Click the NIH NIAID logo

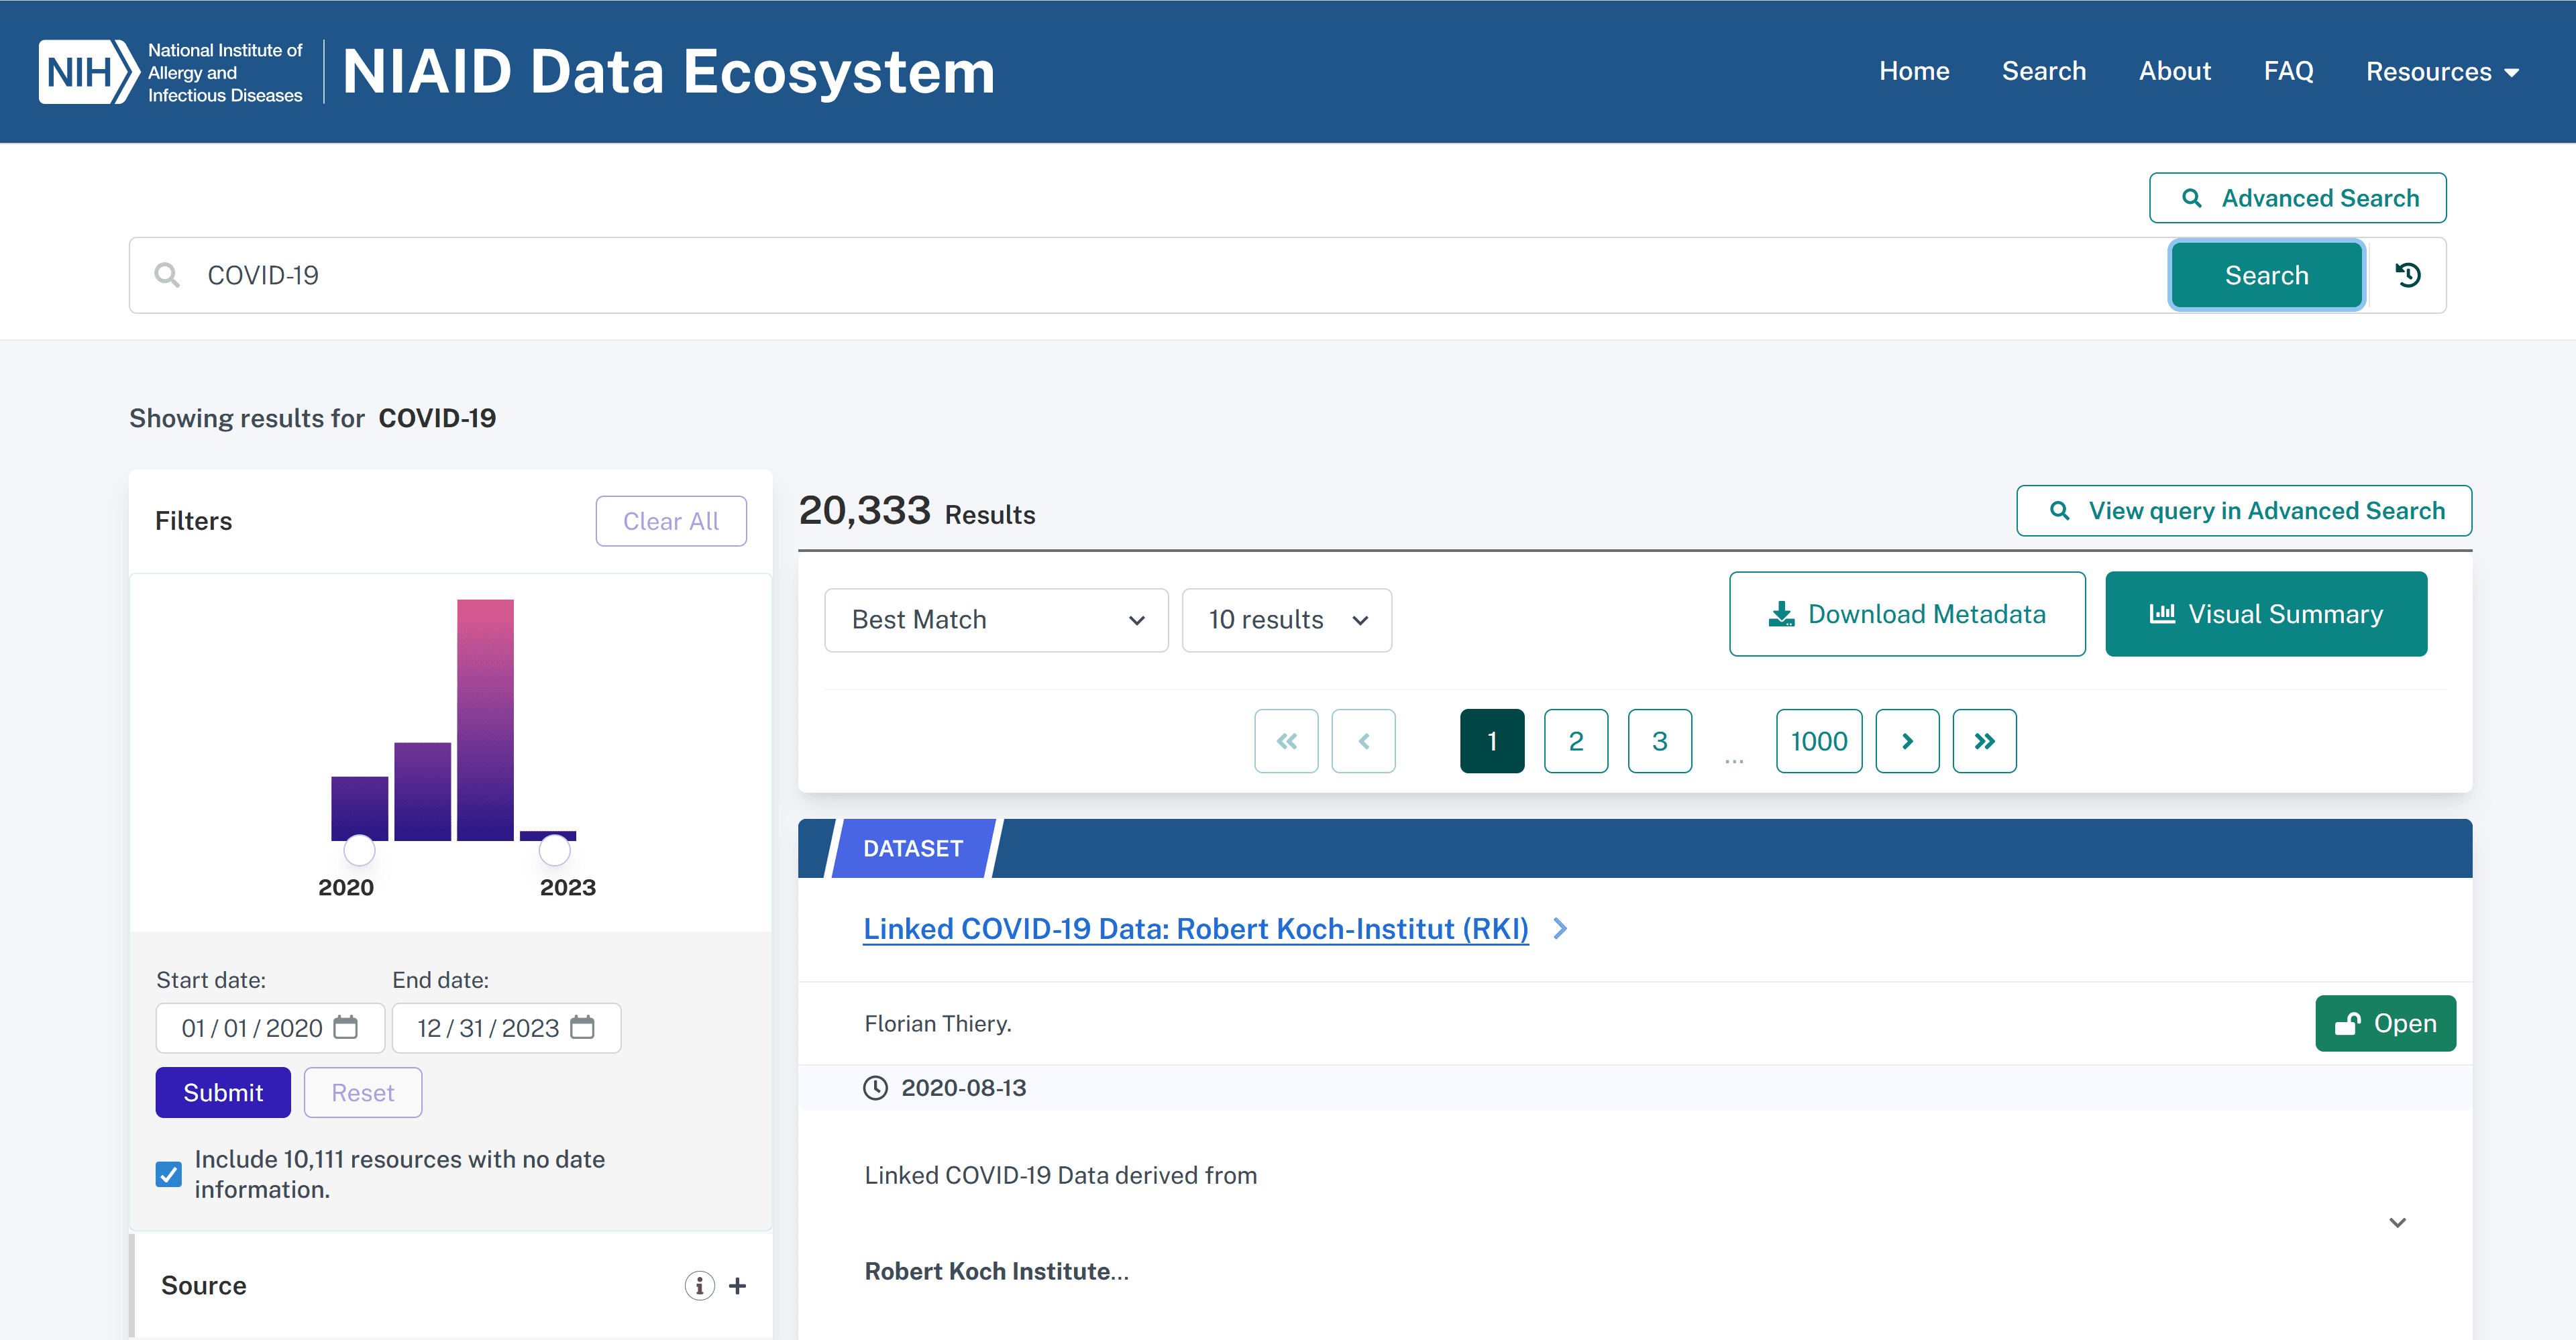[x=171, y=72]
